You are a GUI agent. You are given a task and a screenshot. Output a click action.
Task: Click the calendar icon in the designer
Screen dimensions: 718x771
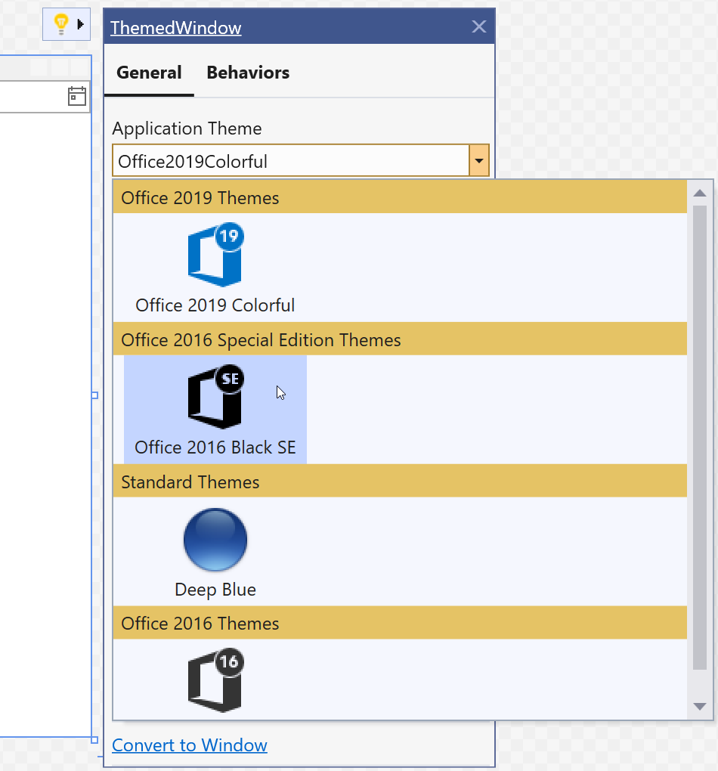click(x=77, y=96)
